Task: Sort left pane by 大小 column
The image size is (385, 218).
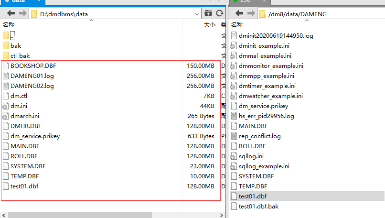Action: (209, 24)
